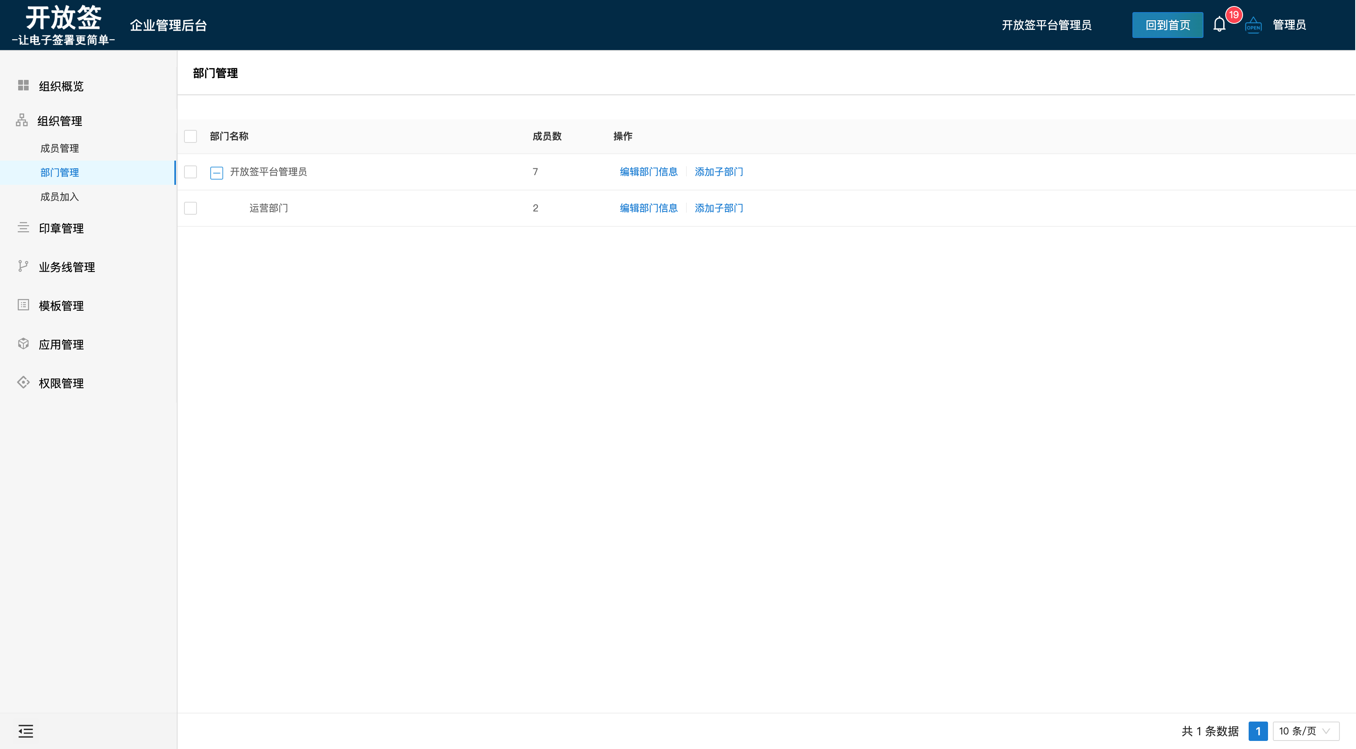
Task: Open the 业务线管理 menu
Action: 67,268
